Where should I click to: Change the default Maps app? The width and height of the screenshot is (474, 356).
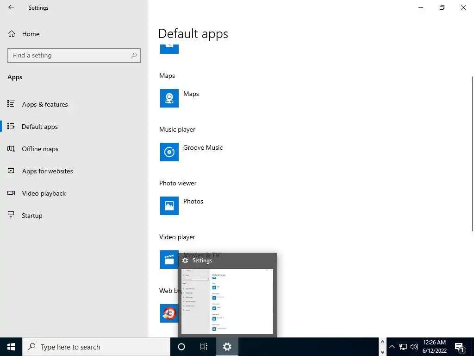tap(191, 94)
